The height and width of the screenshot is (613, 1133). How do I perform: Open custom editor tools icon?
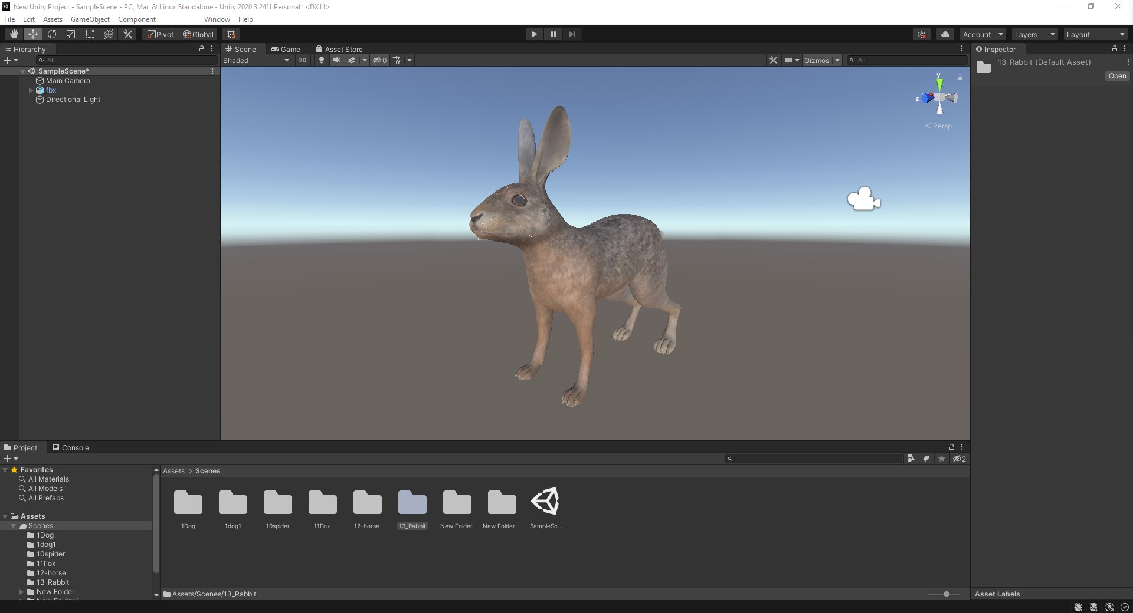pos(127,34)
